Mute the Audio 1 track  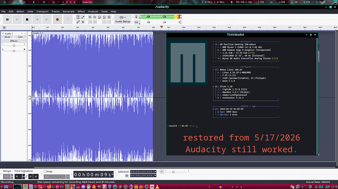7,37
